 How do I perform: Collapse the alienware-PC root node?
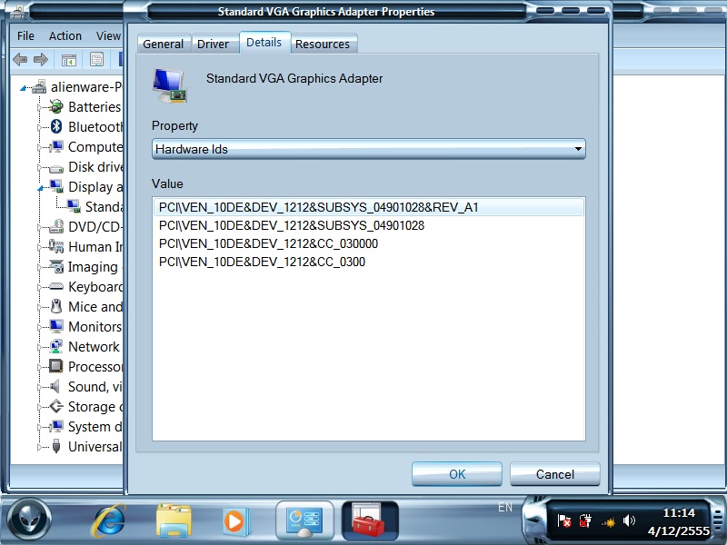pyautogui.click(x=24, y=88)
